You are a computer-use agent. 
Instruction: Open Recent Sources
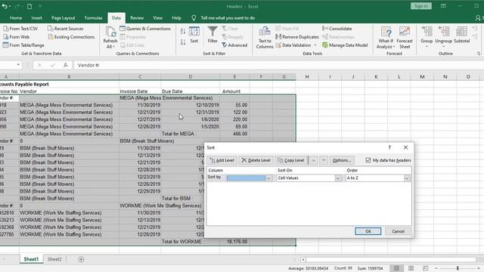click(66, 29)
